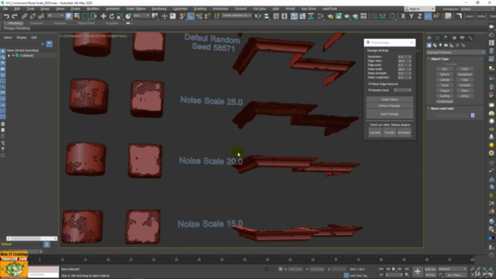Open the Mirror tool icon
The image size is (496, 279).
click(258, 16)
